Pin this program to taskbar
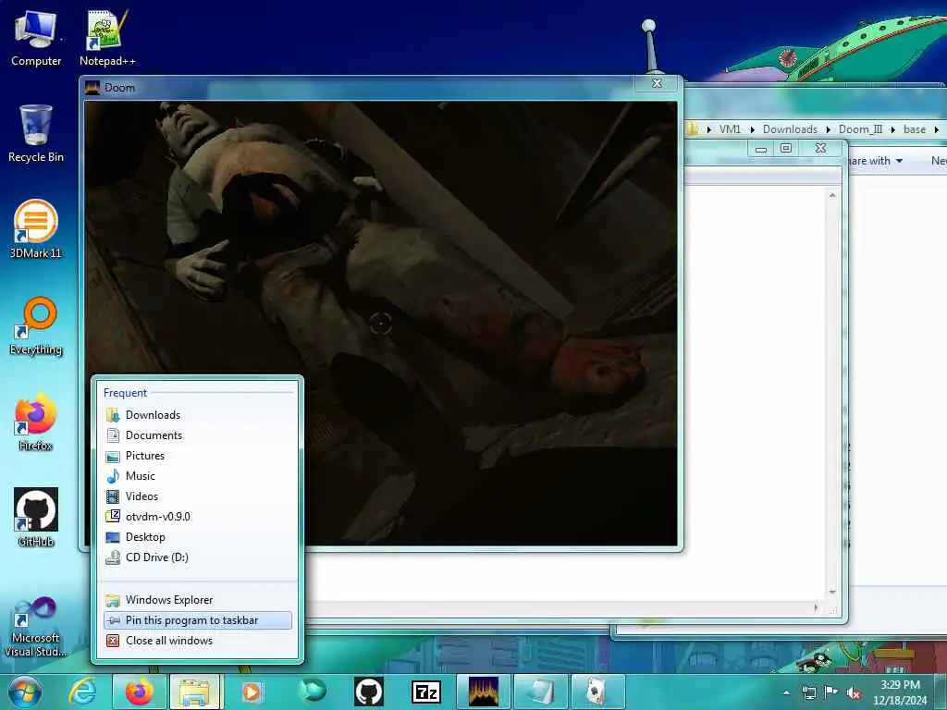Screen dimensions: 947x710 (x=198, y=620)
